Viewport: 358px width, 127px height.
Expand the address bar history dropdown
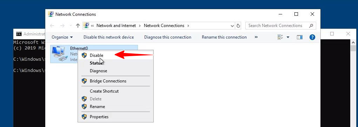point(232,26)
